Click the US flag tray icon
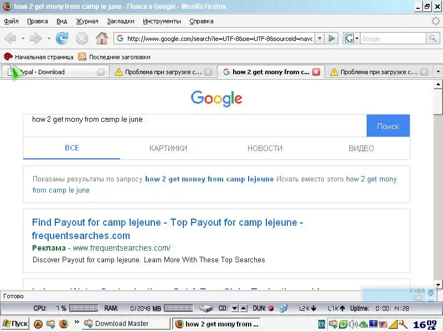Screen dimensions: 443x332 coord(383,324)
